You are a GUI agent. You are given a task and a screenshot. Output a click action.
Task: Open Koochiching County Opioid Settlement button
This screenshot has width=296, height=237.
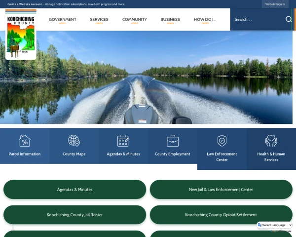tap(221, 215)
